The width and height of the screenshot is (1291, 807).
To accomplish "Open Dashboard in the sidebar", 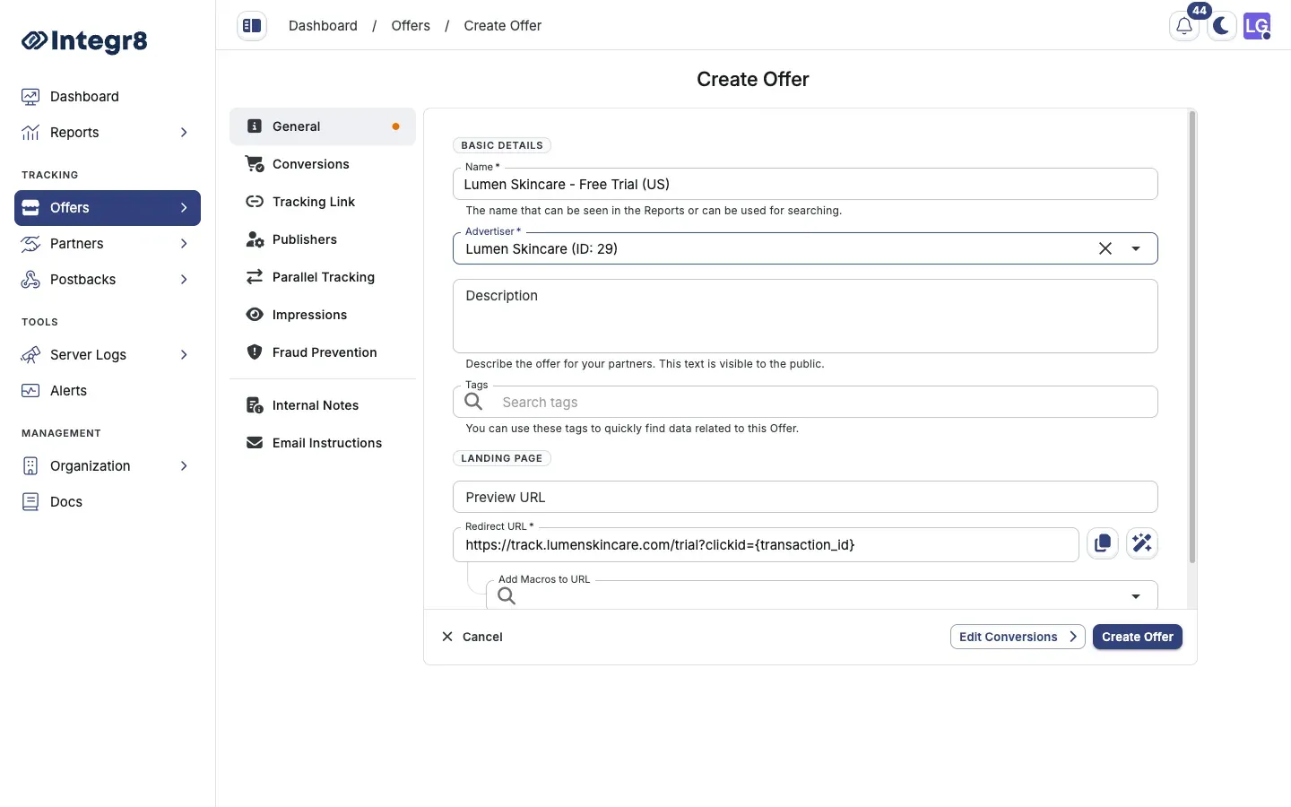I will click(108, 97).
